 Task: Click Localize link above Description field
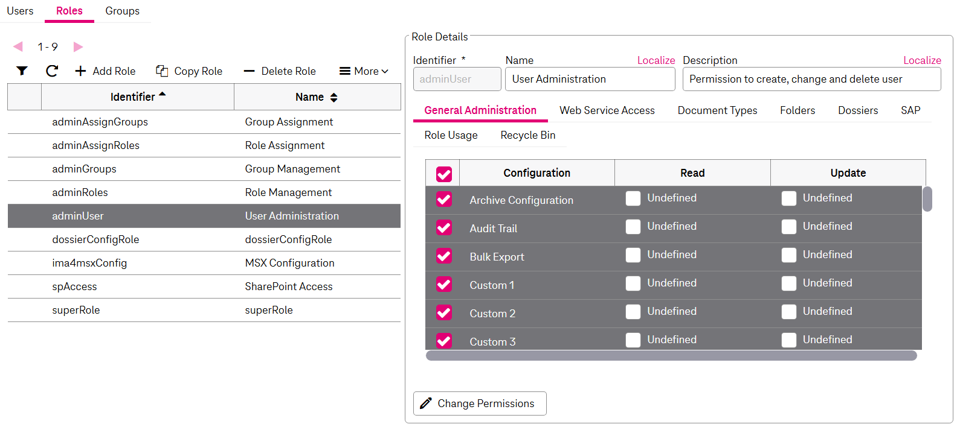tap(921, 60)
